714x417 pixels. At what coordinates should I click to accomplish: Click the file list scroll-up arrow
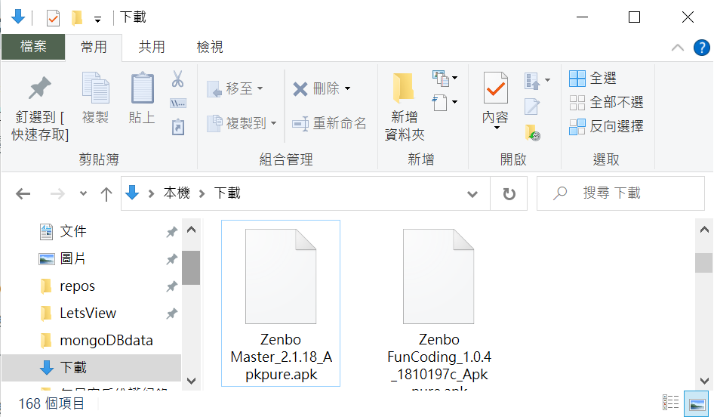[704, 230]
